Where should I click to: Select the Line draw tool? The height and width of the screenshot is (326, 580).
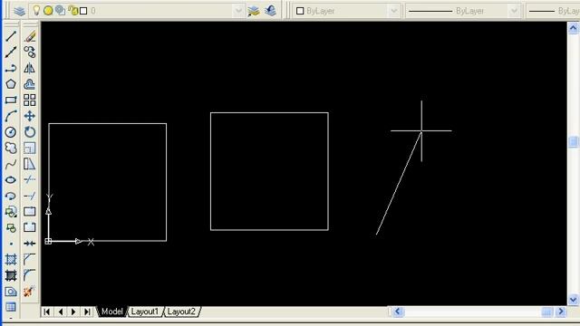pos(11,36)
